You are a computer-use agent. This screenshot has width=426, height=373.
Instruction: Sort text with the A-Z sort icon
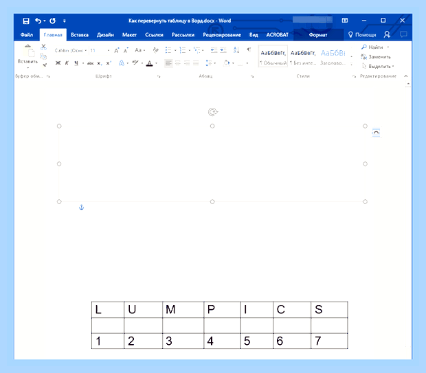pyautogui.click(x=236, y=50)
